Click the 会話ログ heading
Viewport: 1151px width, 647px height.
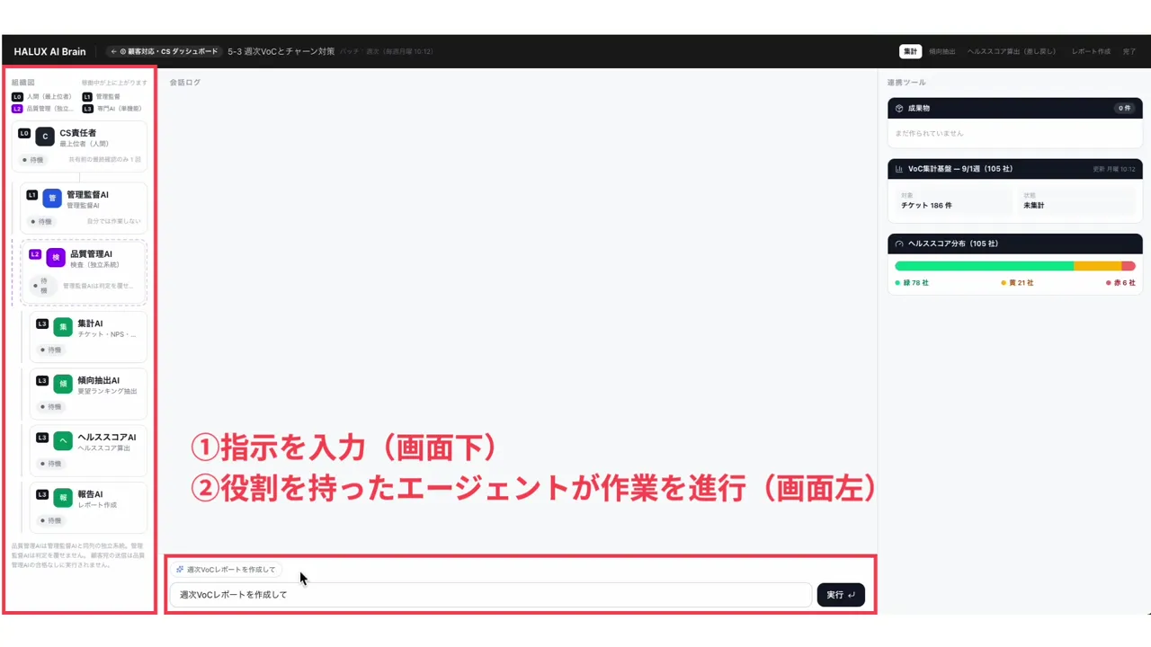pyautogui.click(x=184, y=83)
